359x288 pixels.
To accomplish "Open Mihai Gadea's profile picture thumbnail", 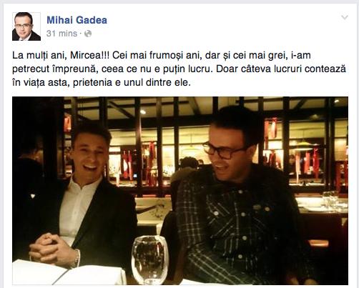I will click(x=26, y=26).
